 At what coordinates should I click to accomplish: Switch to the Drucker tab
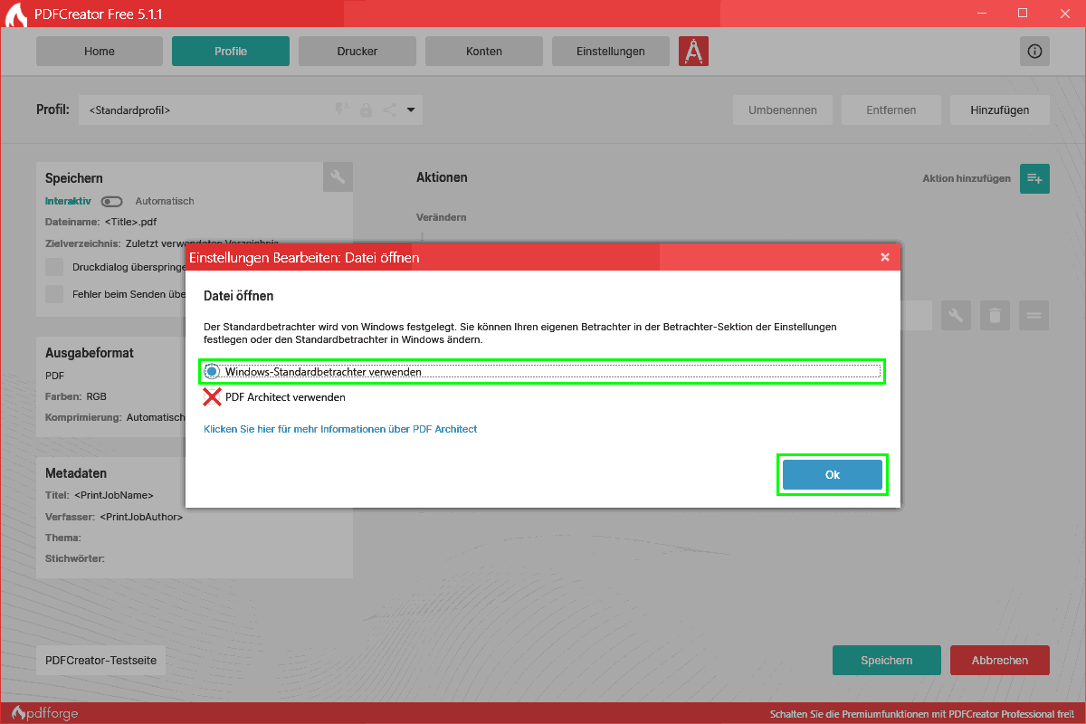click(x=357, y=52)
